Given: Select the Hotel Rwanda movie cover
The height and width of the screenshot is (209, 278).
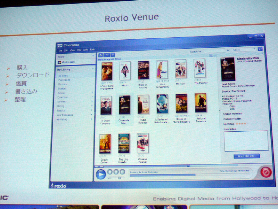Looking at the screenshot, I should (x=143, y=104).
